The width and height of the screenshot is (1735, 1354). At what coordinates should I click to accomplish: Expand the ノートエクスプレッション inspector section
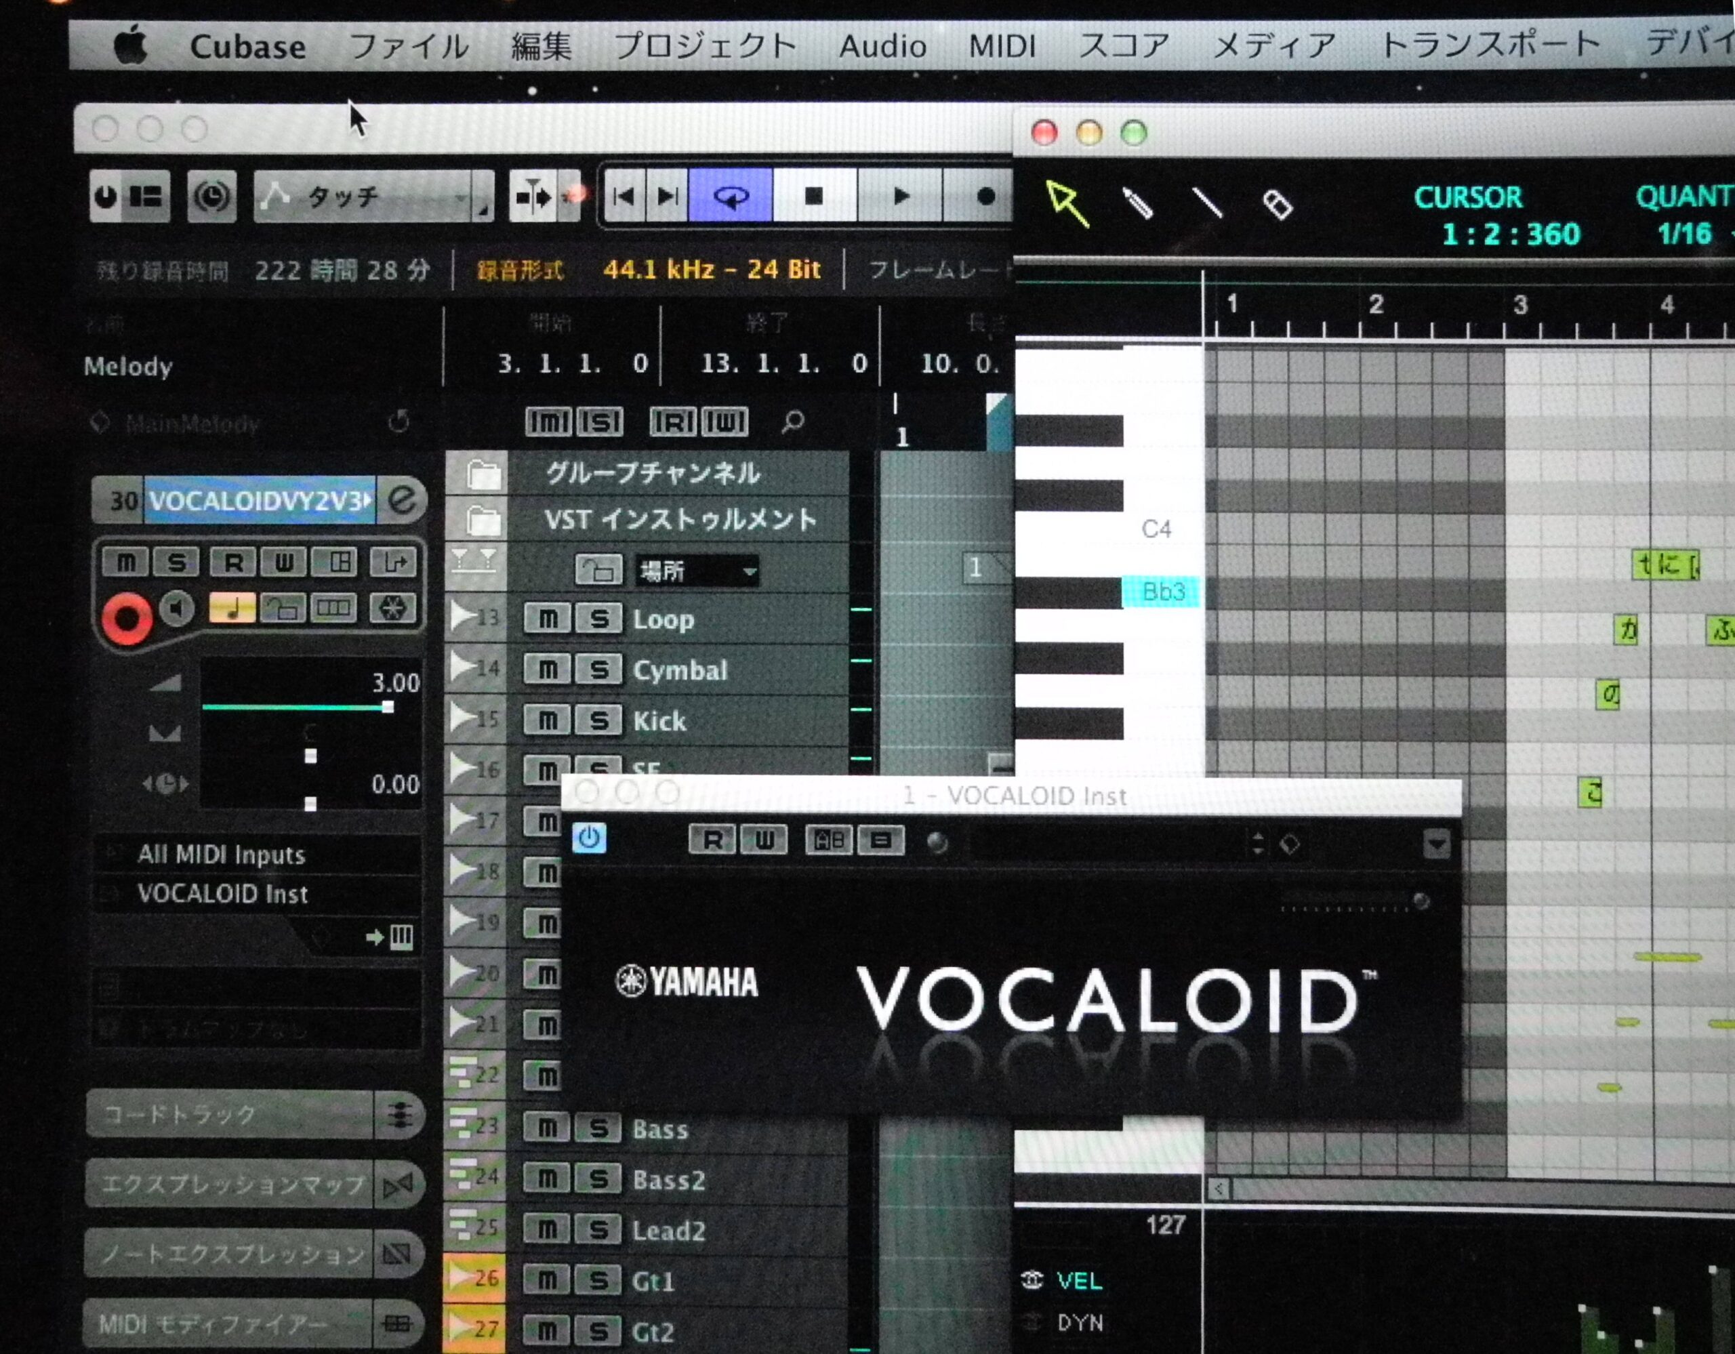coord(254,1254)
